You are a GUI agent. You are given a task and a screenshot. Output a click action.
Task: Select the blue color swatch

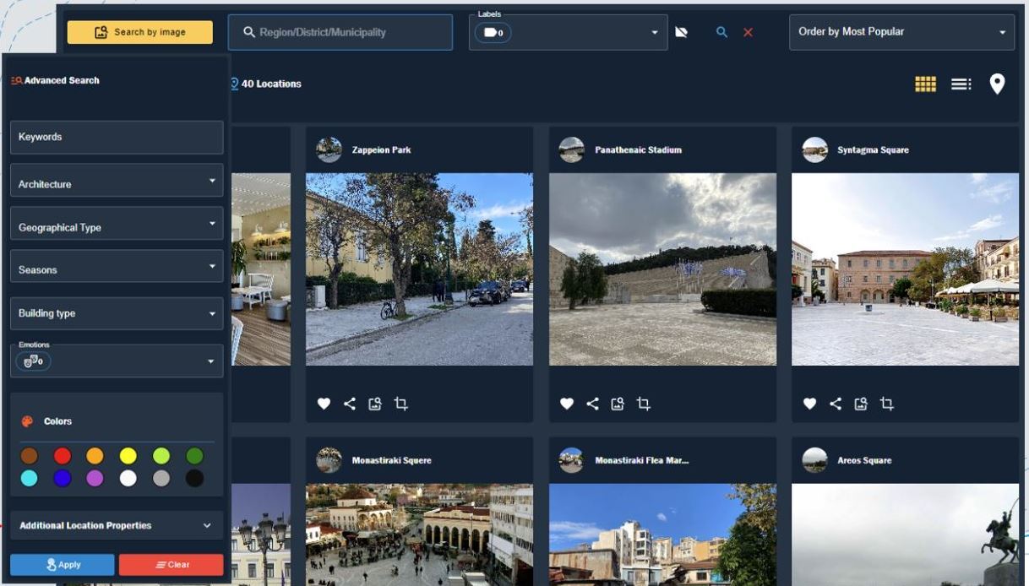point(63,478)
